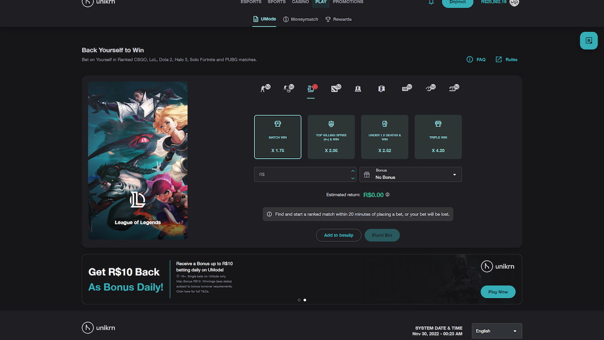Select the Triple Win bet option
This screenshot has width=604, height=340.
point(438,137)
